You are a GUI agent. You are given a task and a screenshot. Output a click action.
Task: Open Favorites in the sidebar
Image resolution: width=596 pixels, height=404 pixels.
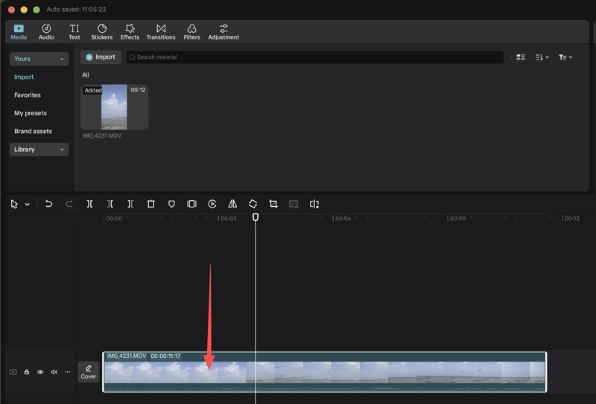point(28,95)
